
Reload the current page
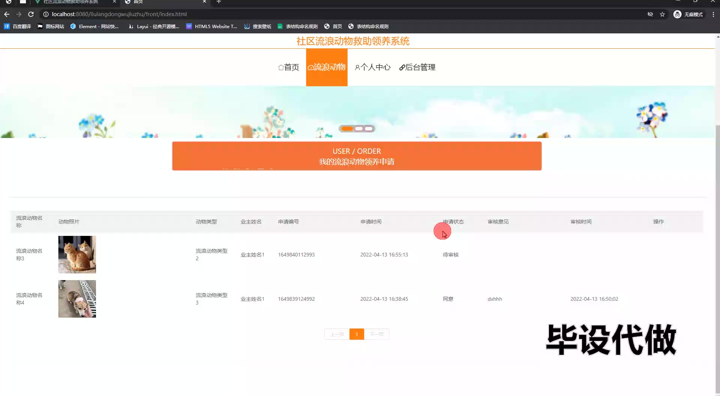pyautogui.click(x=31, y=14)
